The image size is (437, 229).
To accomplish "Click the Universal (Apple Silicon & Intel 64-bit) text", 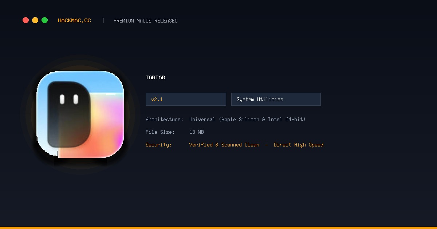I will [x=247, y=119].
